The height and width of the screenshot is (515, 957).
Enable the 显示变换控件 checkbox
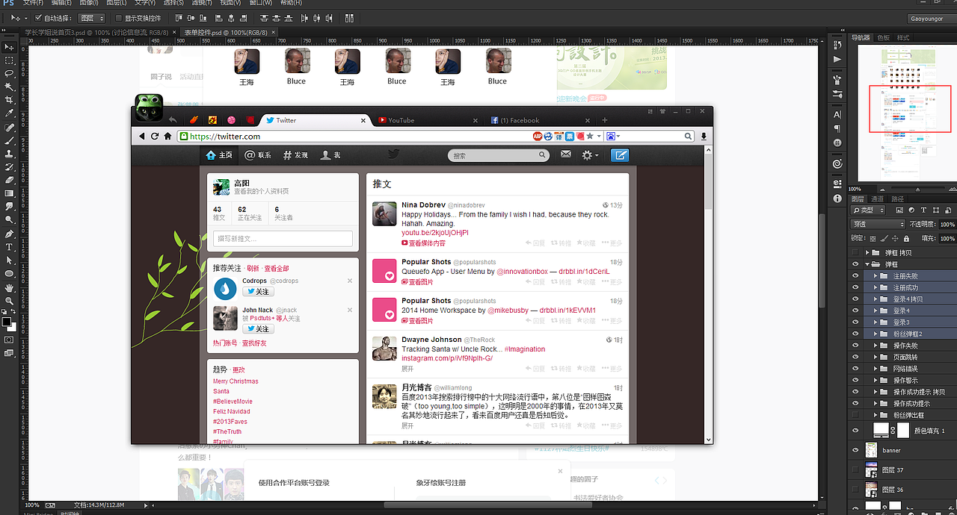click(x=118, y=18)
